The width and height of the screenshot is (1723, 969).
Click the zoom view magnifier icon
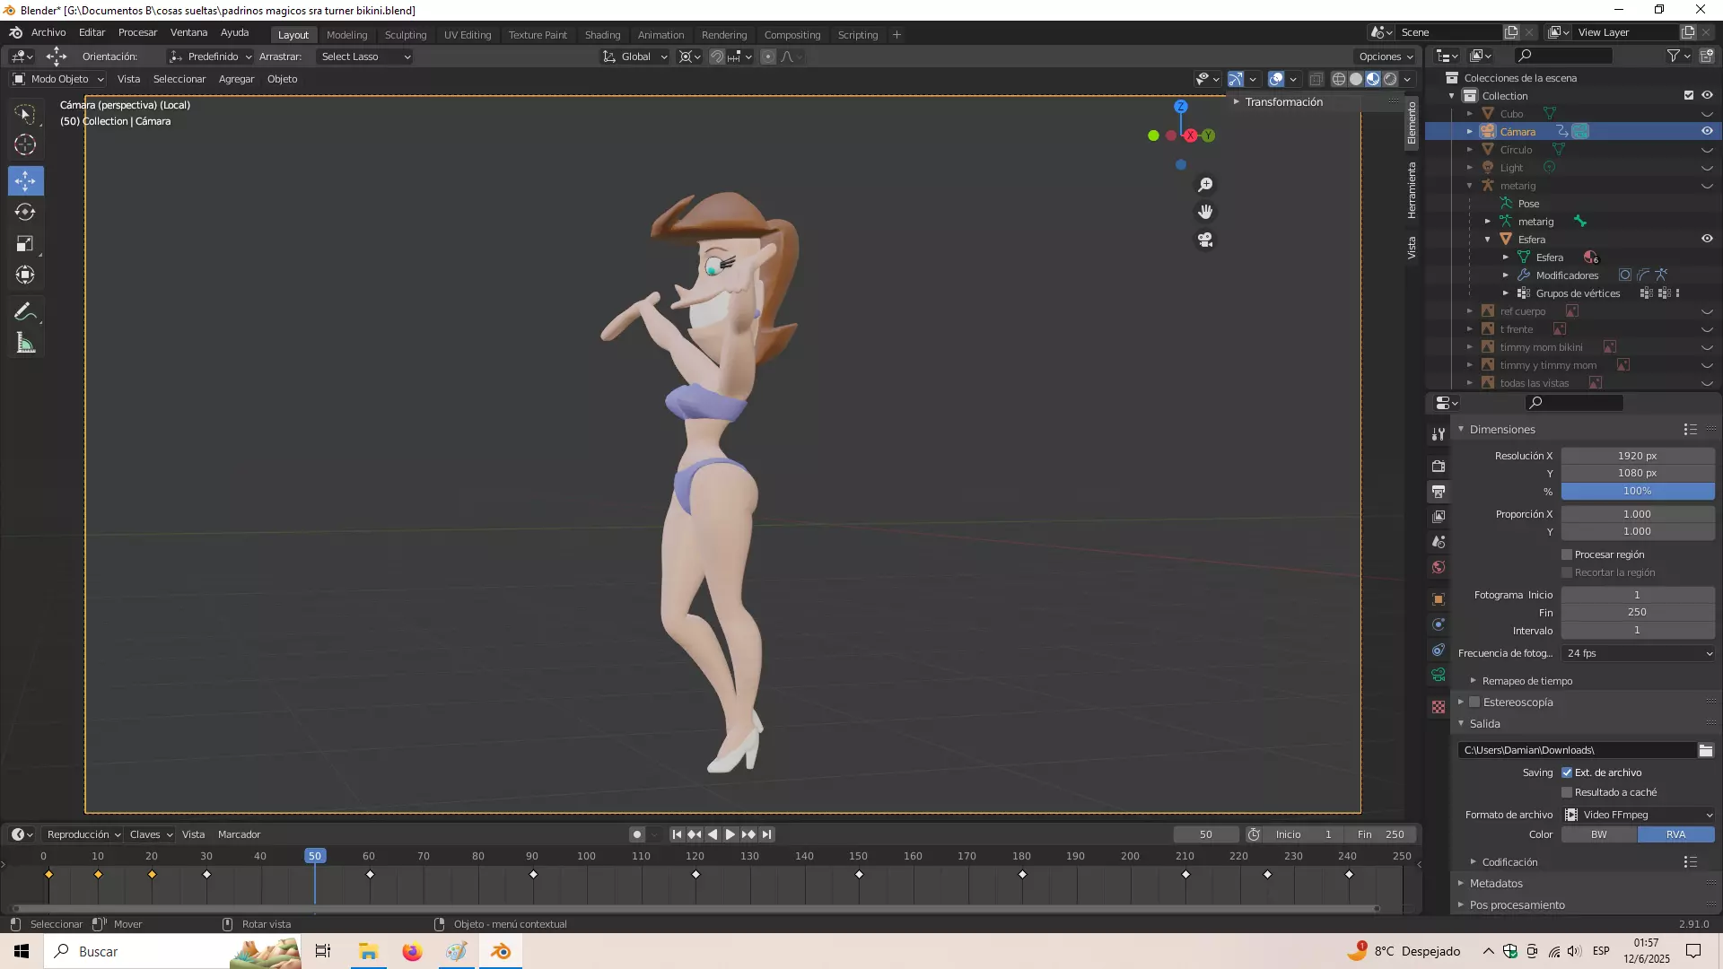tap(1205, 185)
